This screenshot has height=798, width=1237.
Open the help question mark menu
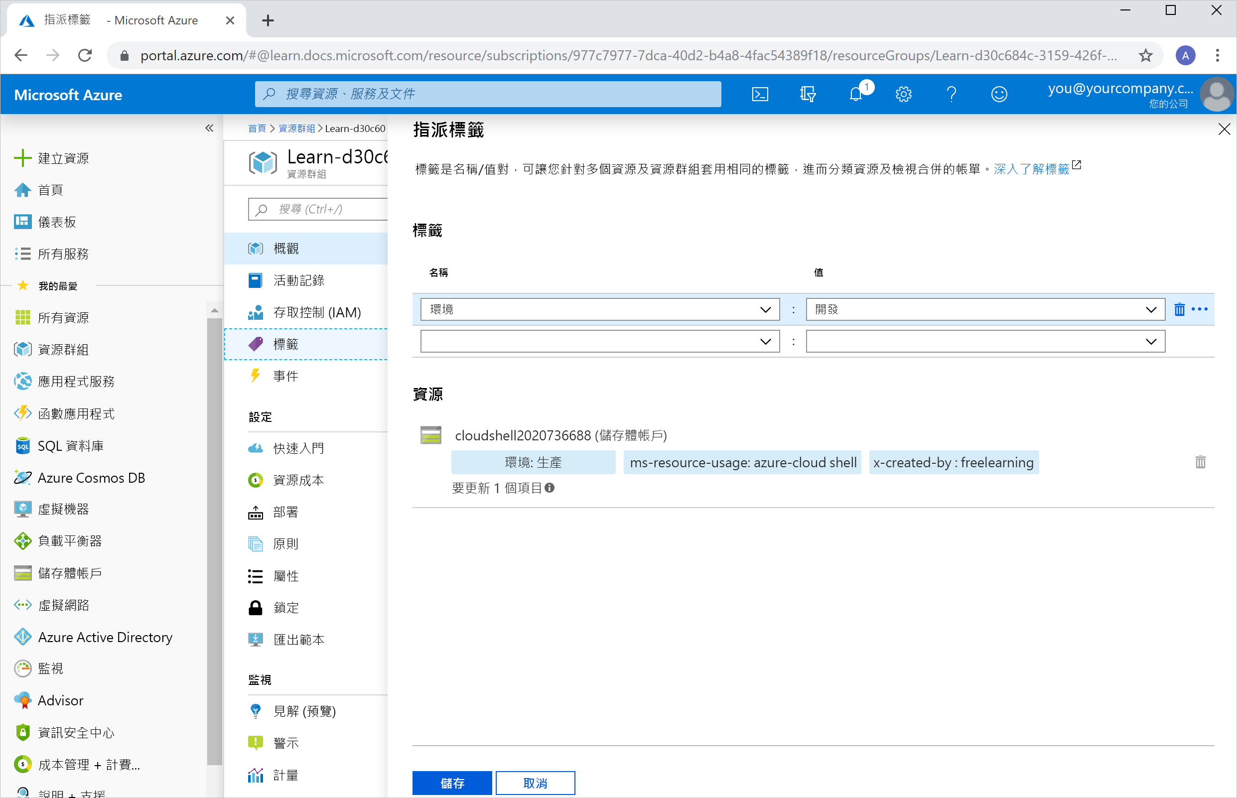951,94
